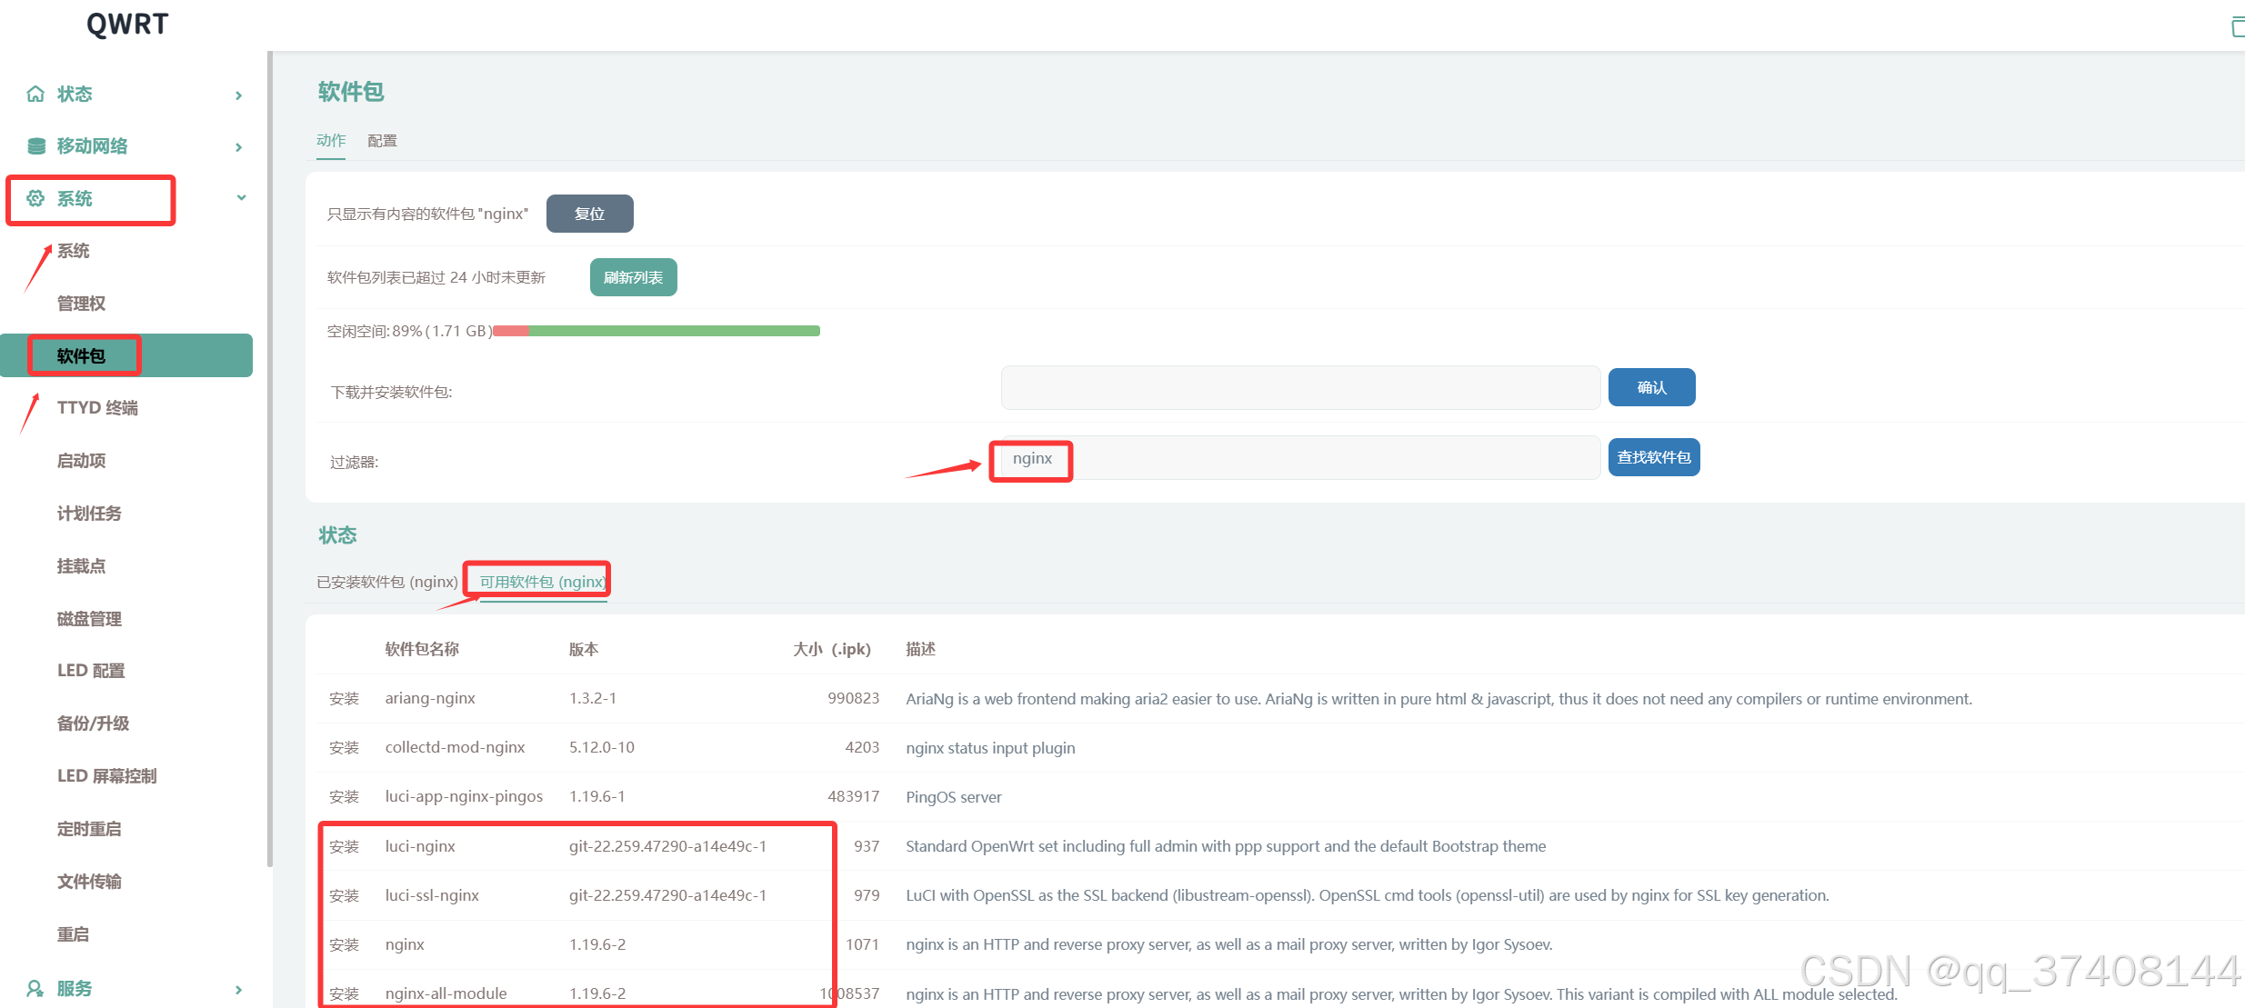Screen dimensions: 2245x1008
Task: Install the nginx 1.19.6-2 package
Action: (344, 945)
